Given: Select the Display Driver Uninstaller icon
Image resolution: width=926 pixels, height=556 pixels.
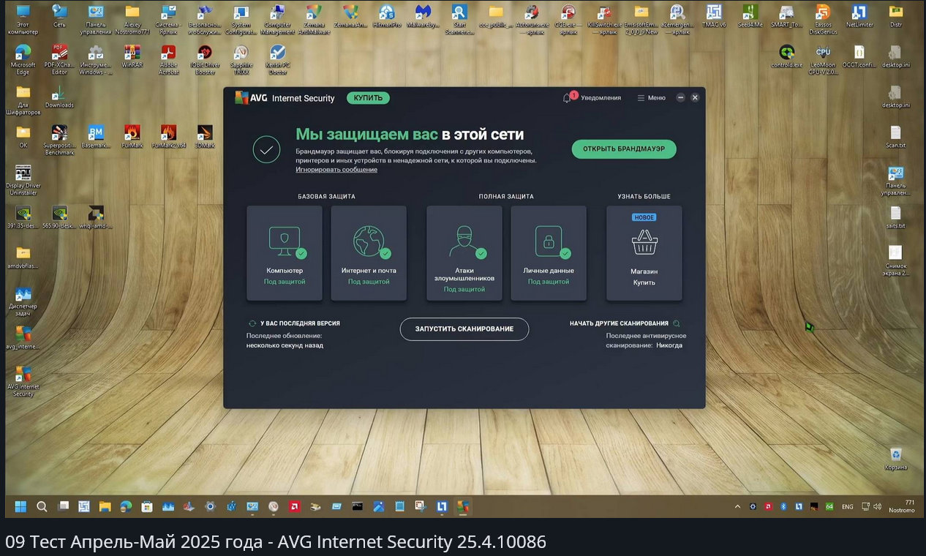Looking at the screenshot, I should pyautogui.click(x=23, y=181).
